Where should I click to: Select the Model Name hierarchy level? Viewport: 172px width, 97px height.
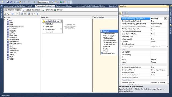click(49, 26)
